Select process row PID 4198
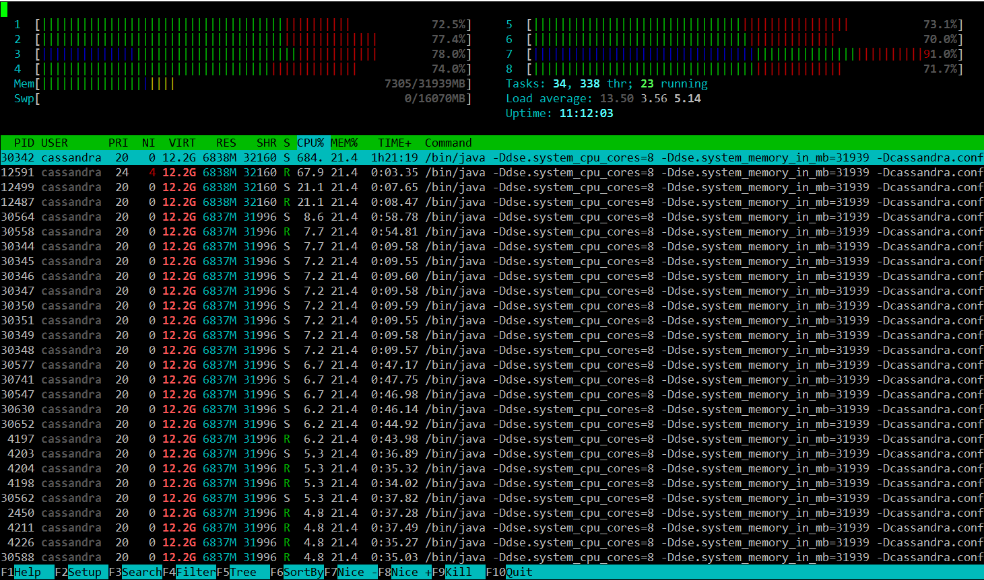This screenshot has height=580, width=984. [x=492, y=483]
